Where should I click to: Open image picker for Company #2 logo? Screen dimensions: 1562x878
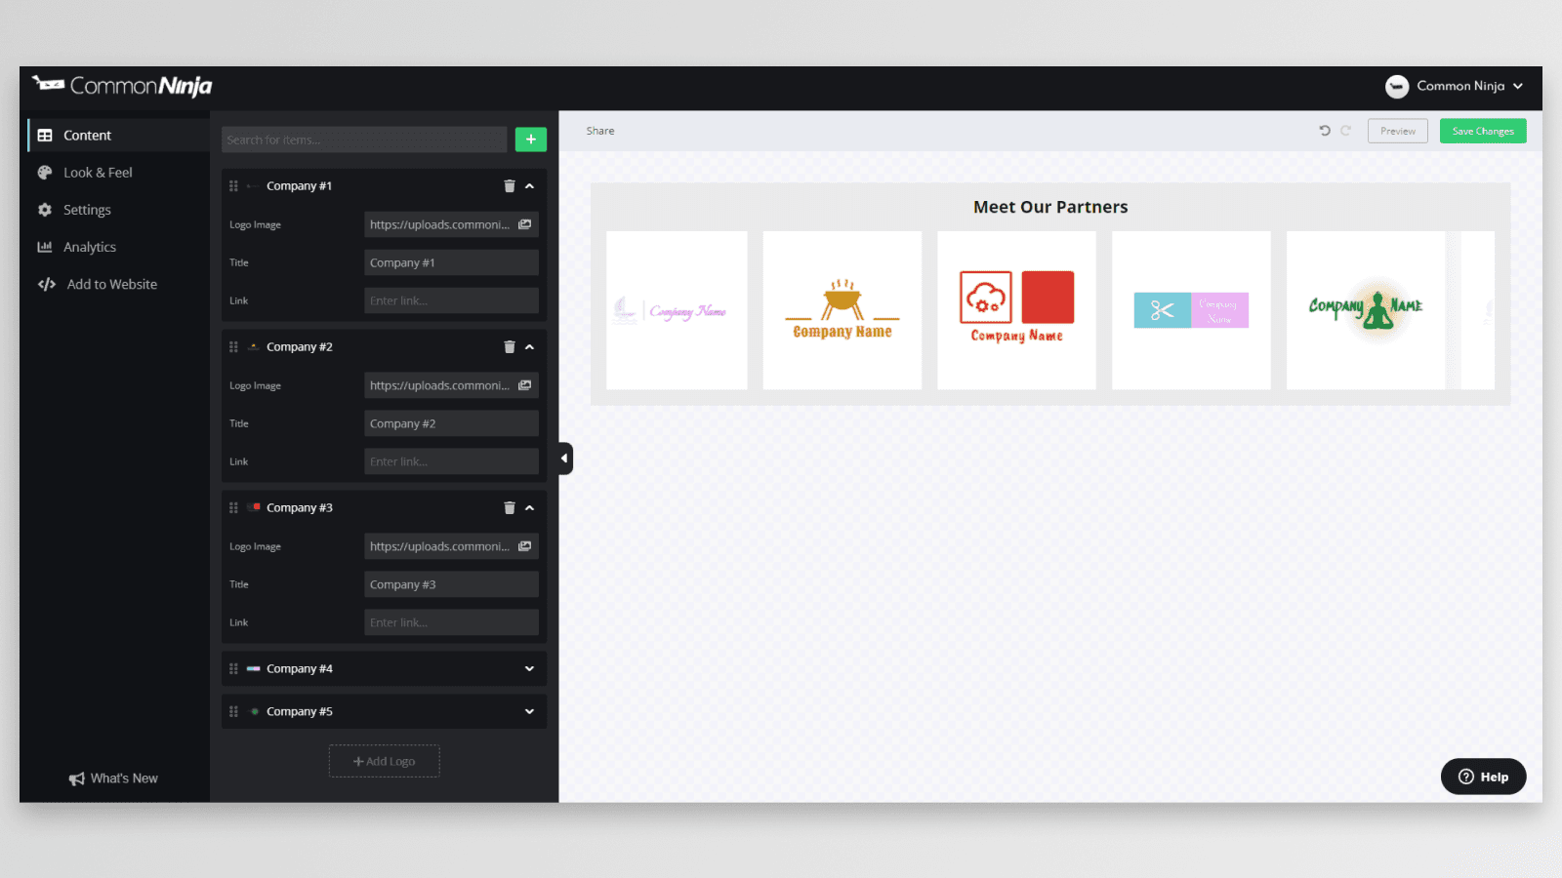(525, 385)
